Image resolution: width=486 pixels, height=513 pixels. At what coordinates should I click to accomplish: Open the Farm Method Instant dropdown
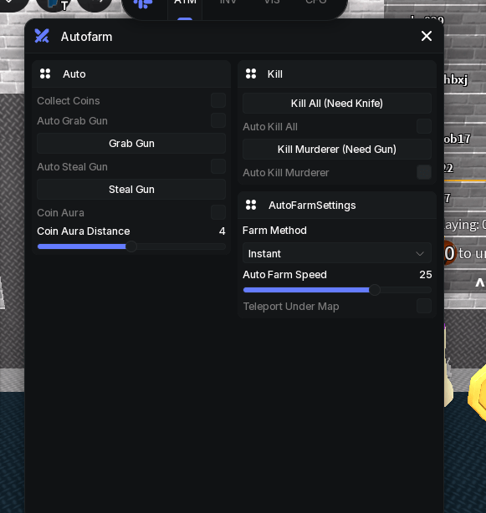click(x=336, y=253)
